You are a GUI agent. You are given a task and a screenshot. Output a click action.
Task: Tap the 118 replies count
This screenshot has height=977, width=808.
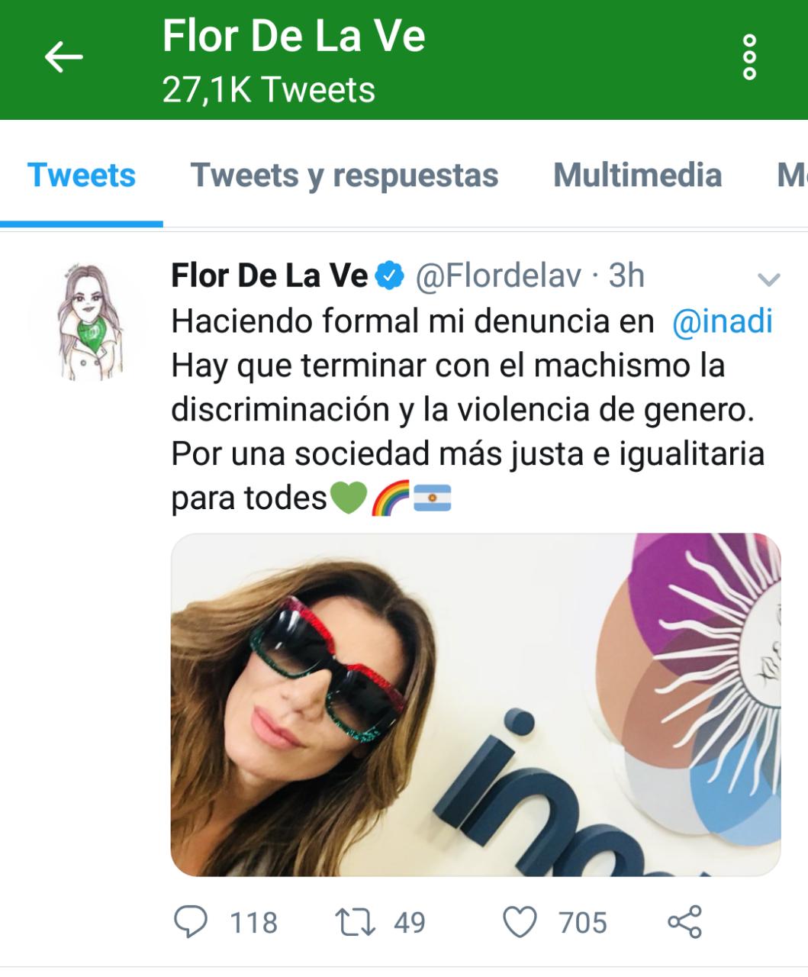pos(254,922)
